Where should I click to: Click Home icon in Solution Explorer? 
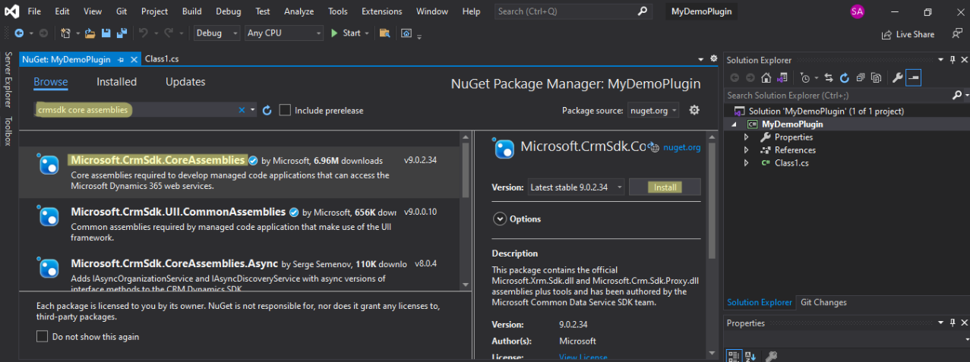[766, 77]
